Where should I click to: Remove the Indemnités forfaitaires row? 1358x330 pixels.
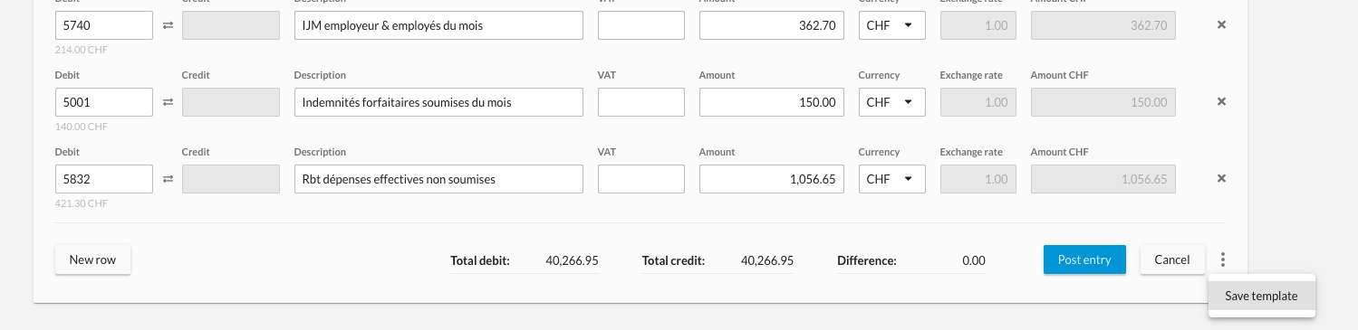tap(1221, 102)
